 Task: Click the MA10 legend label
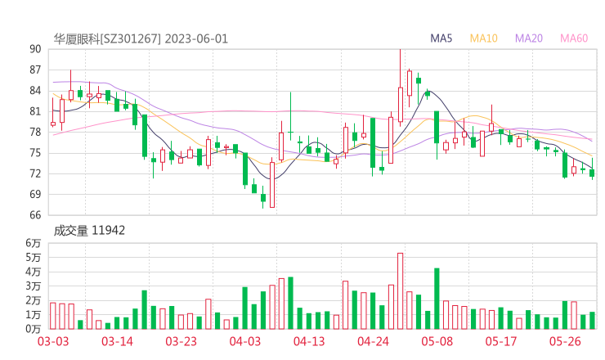[x=483, y=38]
